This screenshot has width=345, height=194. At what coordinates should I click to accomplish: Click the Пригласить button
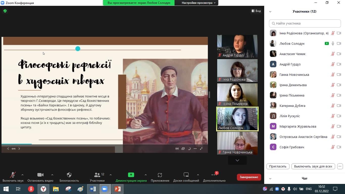[278, 166]
